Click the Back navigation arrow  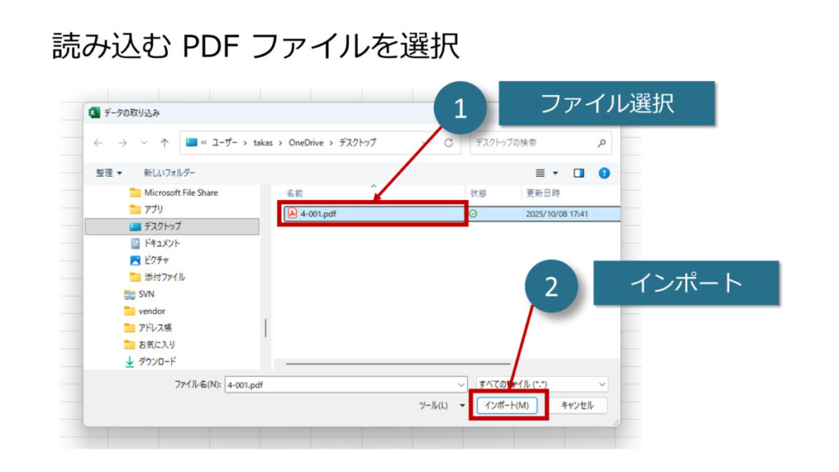[98, 143]
